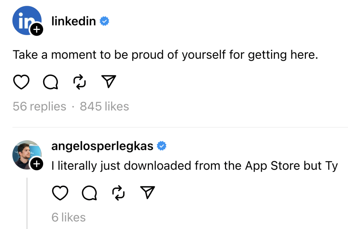348x229 pixels.
Task: Reply to angelosperlegkas's comment
Action: tap(90, 193)
